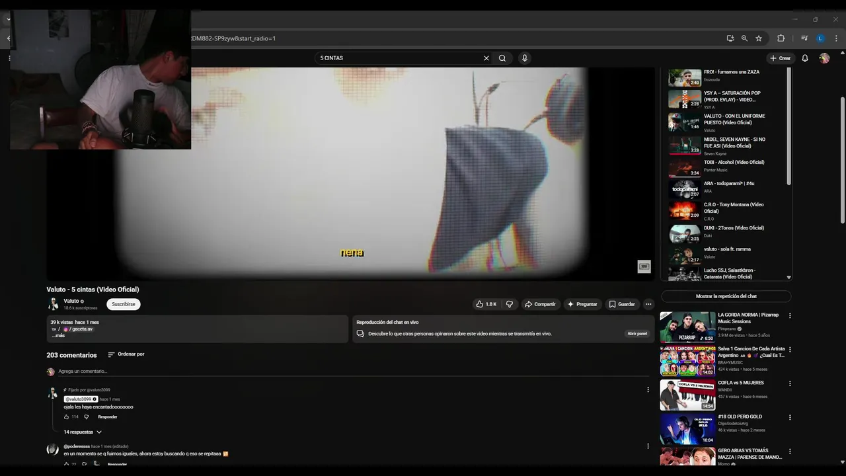Open the browser media control icon
This screenshot has width=846, height=476.
[804, 38]
